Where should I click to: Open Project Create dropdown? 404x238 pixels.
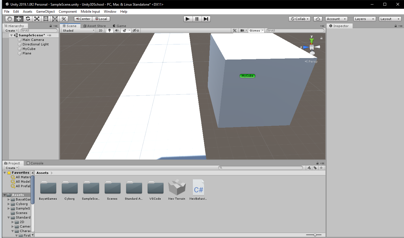12,168
